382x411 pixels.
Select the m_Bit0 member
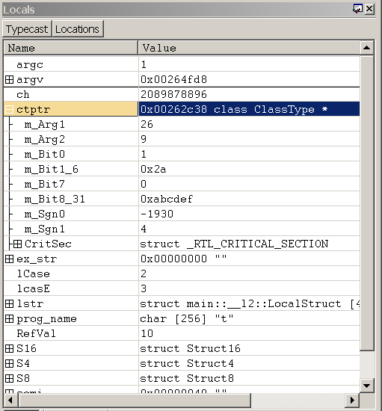pyautogui.click(x=45, y=155)
